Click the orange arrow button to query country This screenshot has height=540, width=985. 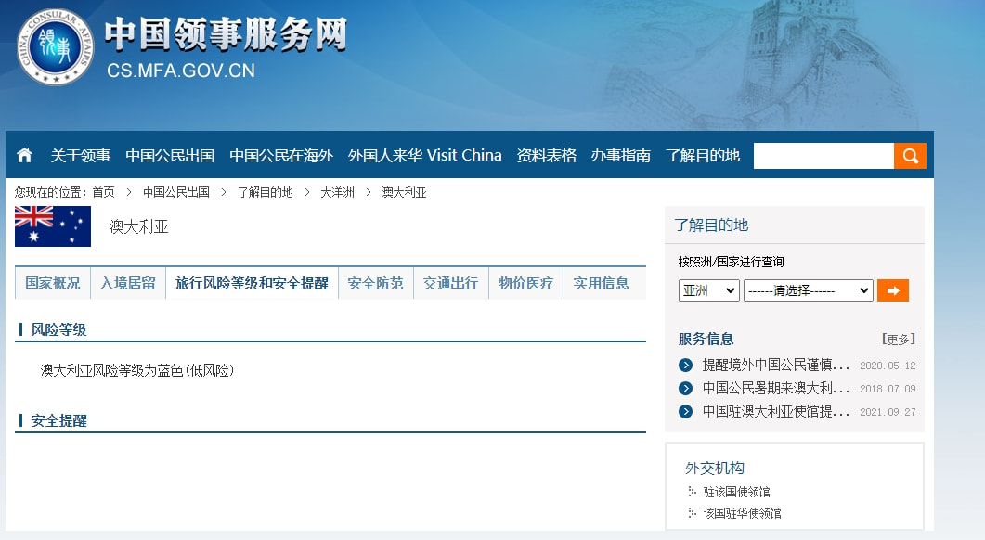(x=892, y=289)
